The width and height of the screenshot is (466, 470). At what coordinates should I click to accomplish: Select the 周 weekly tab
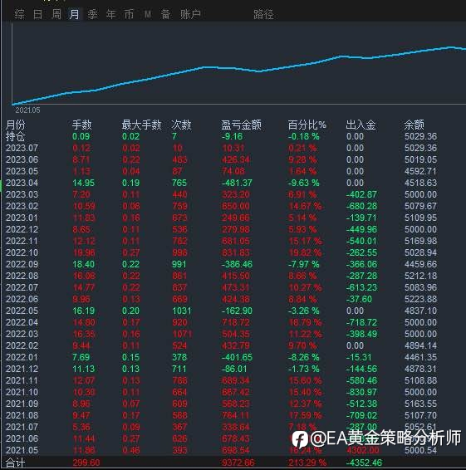point(56,14)
